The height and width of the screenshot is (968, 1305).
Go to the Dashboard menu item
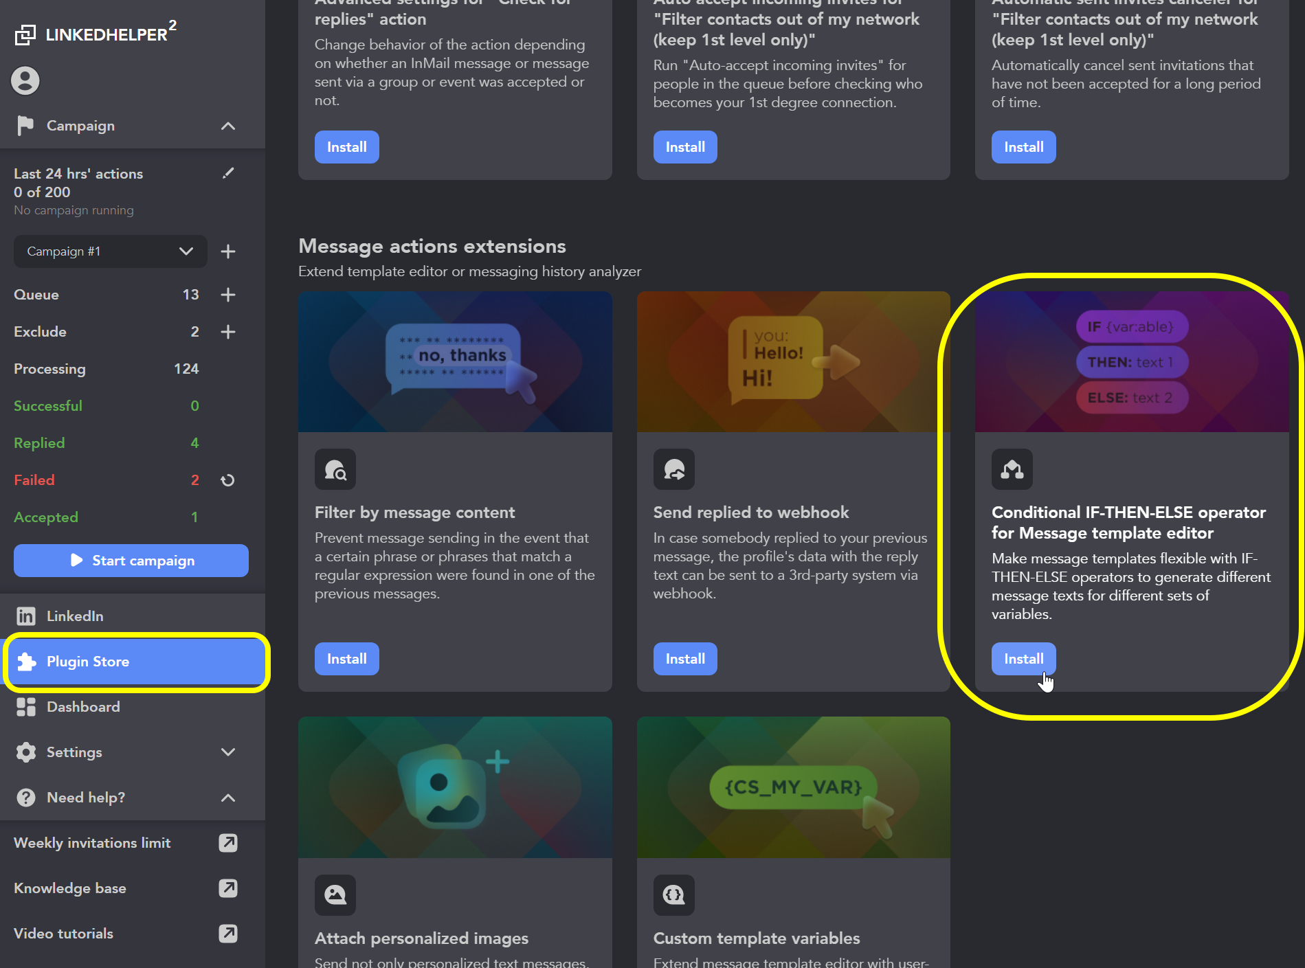(x=133, y=707)
